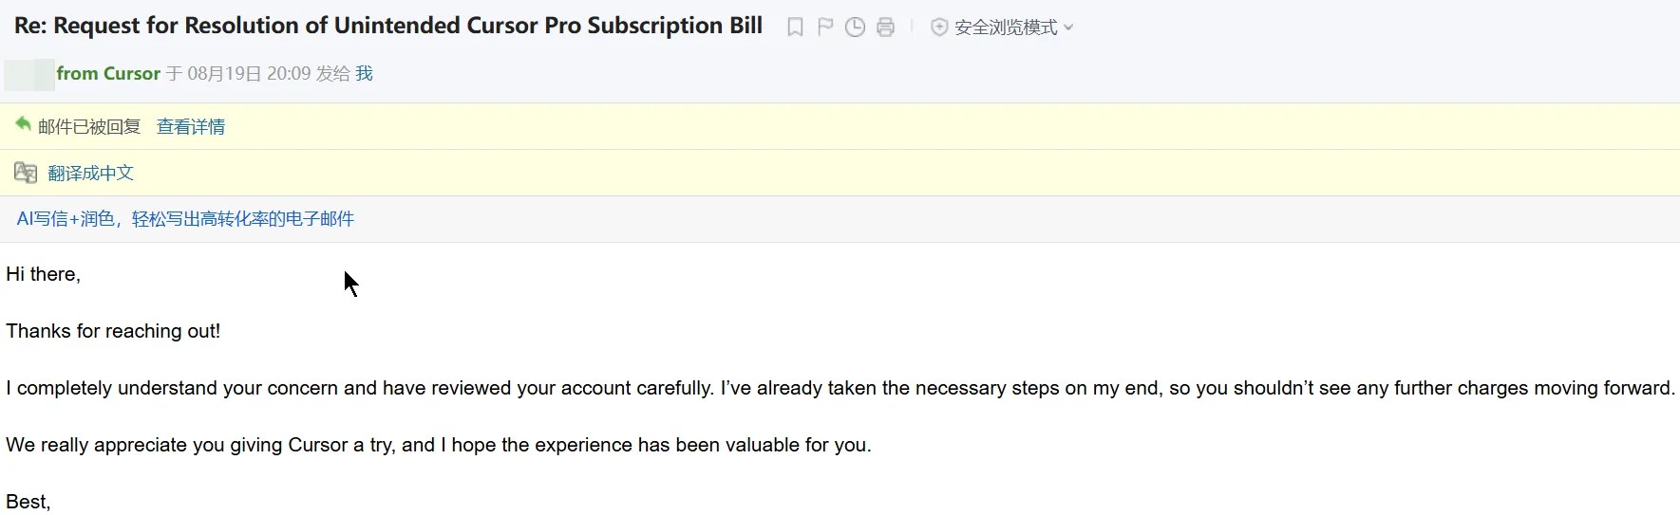Image resolution: width=1680 pixels, height=515 pixels.
Task: Click the 邮件已被回复 status text
Action: (89, 126)
